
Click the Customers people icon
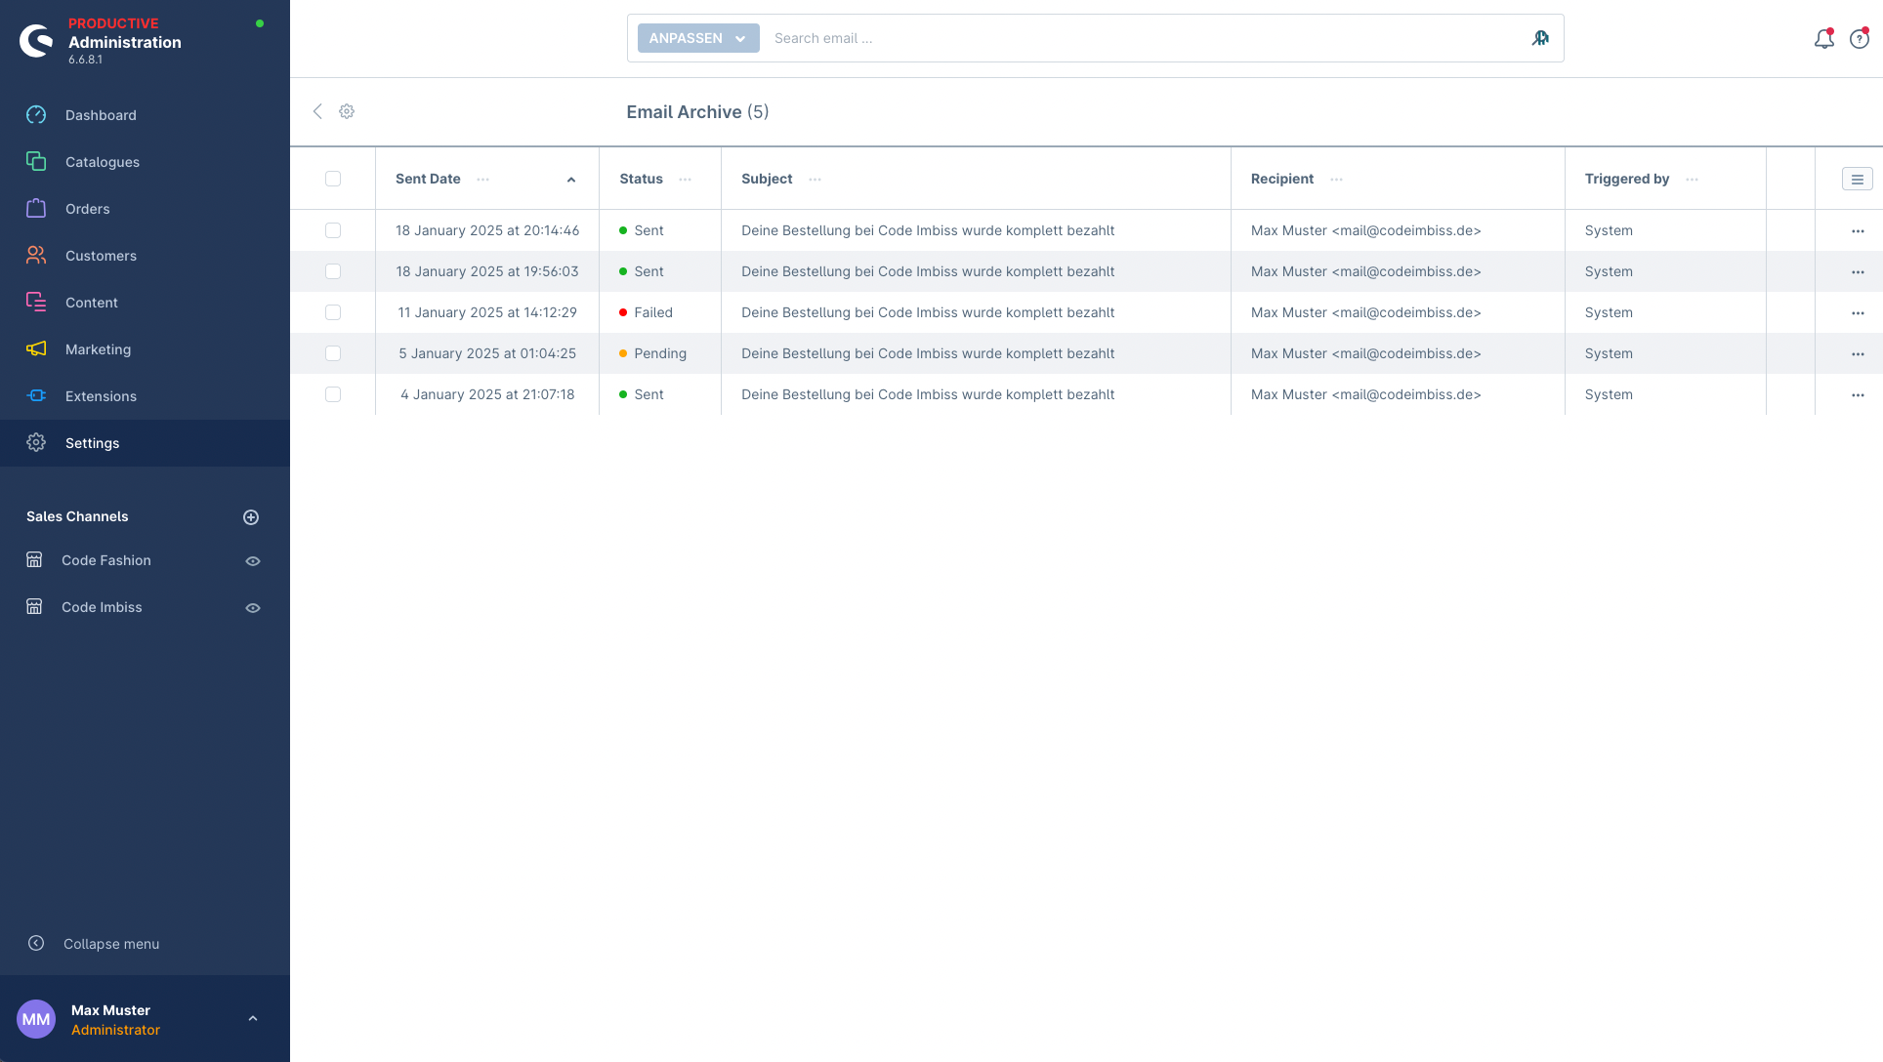pos(36,256)
